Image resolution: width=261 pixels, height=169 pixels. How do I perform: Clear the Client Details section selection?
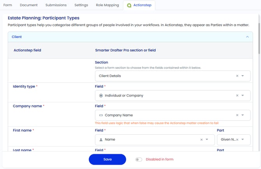237,76
